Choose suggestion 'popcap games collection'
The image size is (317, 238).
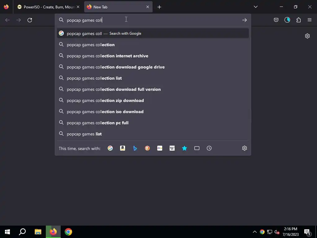(x=153, y=45)
